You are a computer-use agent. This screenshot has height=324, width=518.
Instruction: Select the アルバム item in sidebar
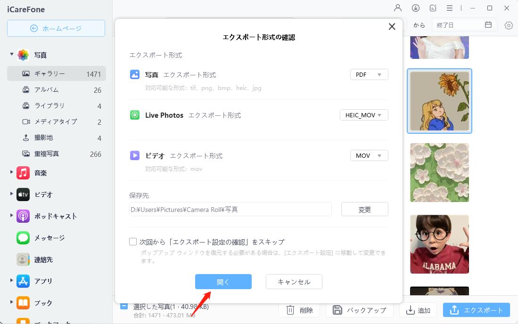(46, 89)
